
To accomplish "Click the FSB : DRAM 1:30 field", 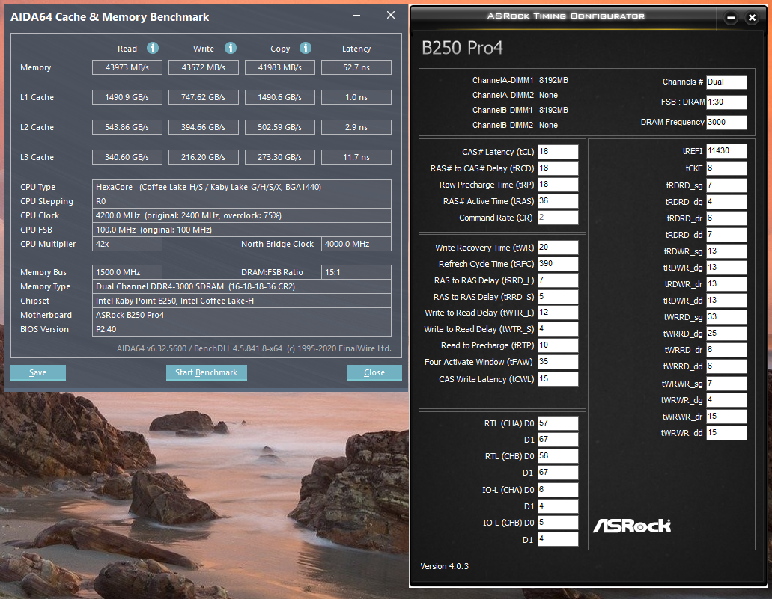I will [726, 102].
